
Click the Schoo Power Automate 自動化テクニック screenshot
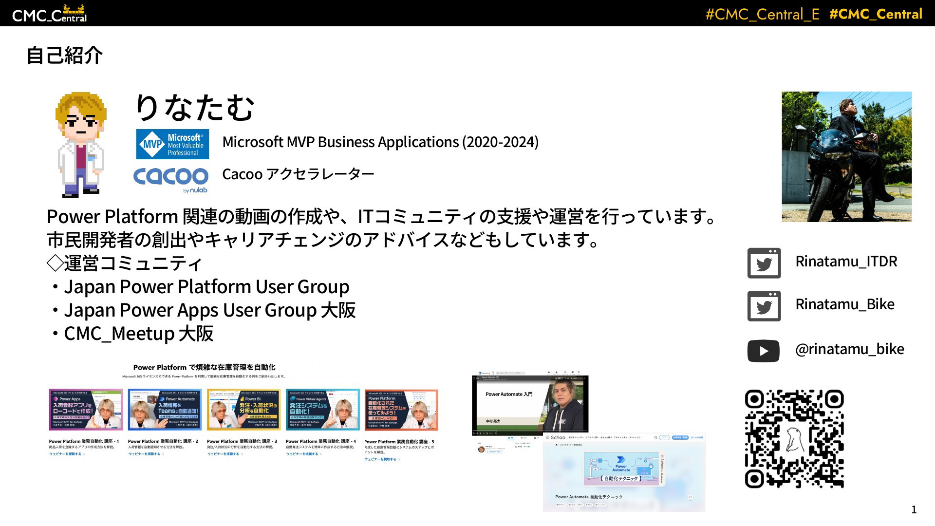click(624, 472)
